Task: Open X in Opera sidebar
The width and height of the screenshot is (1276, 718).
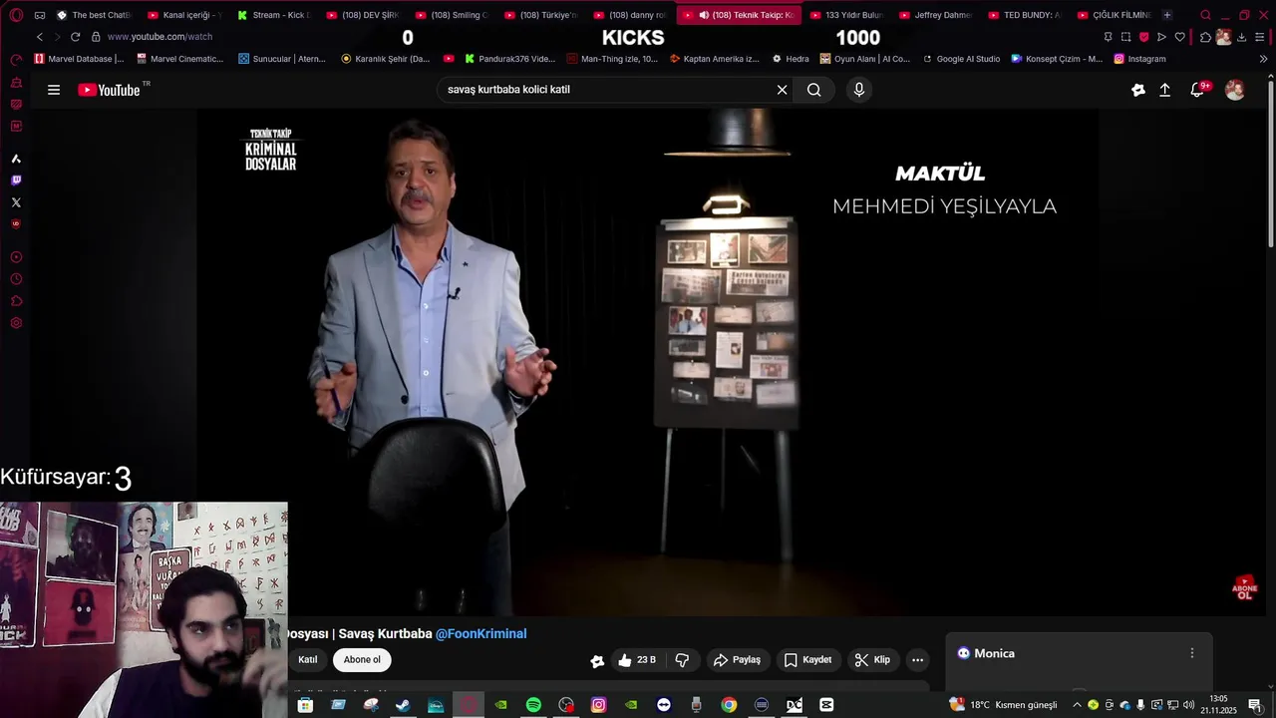Action: pos(16,202)
